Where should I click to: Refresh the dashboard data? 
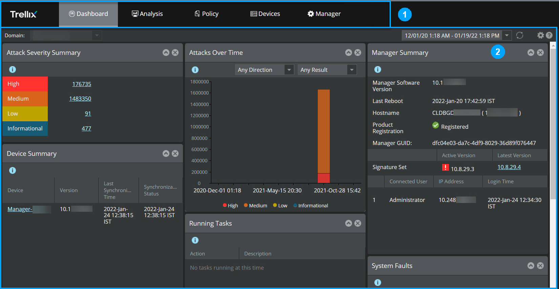pos(520,35)
